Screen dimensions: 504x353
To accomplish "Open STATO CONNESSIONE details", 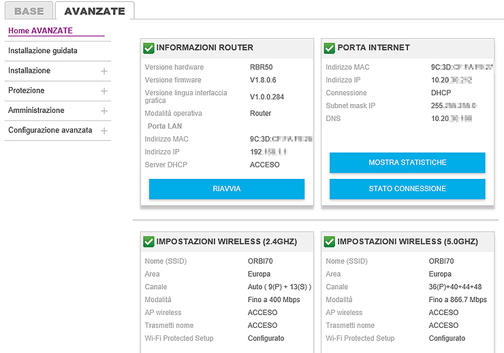I will tap(407, 189).
